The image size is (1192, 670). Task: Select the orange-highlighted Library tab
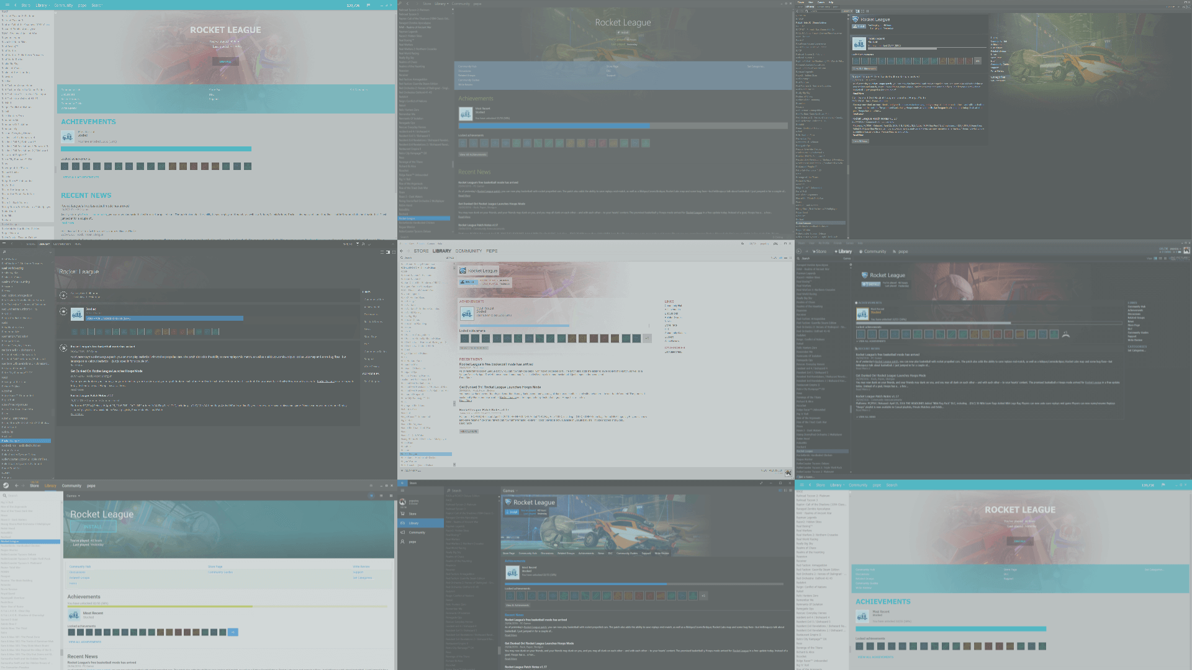(50, 486)
